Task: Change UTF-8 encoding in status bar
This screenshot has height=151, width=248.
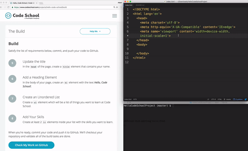Action: coord(213,99)
